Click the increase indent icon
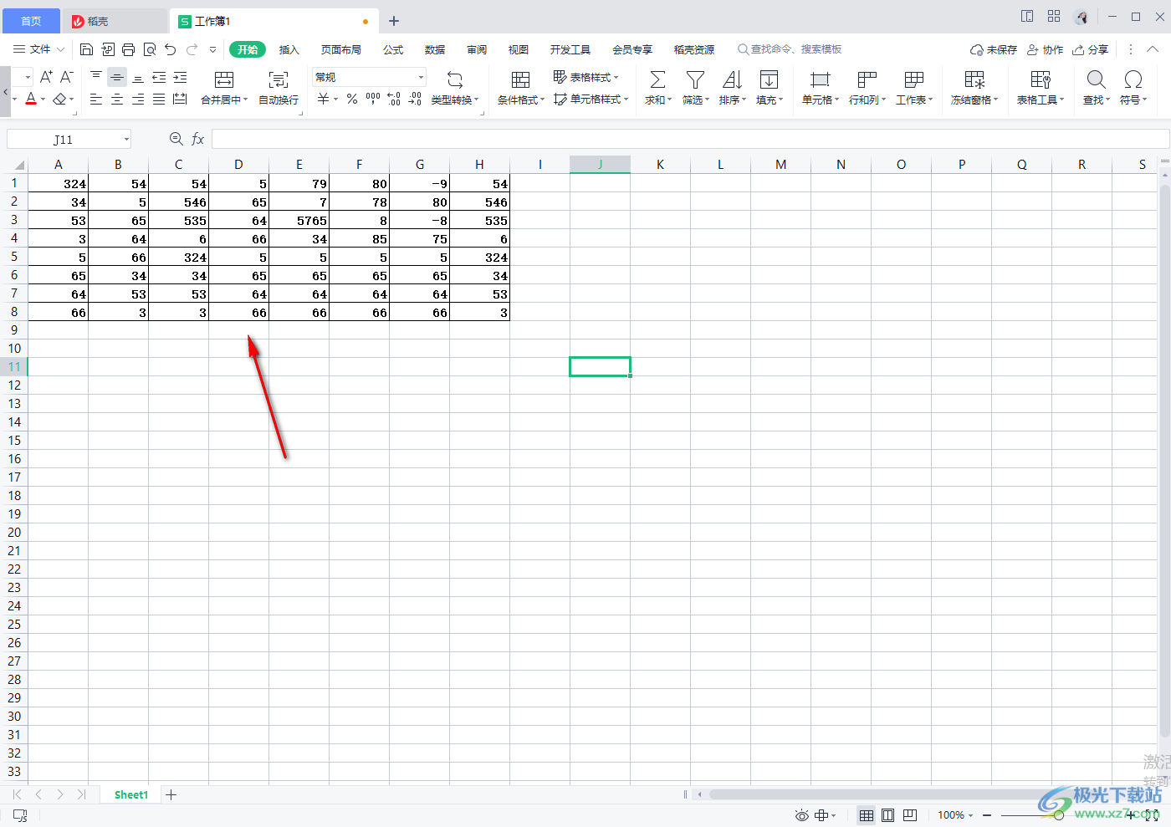The width and height of the screenshot is (1171, 827). coord(180,77)
